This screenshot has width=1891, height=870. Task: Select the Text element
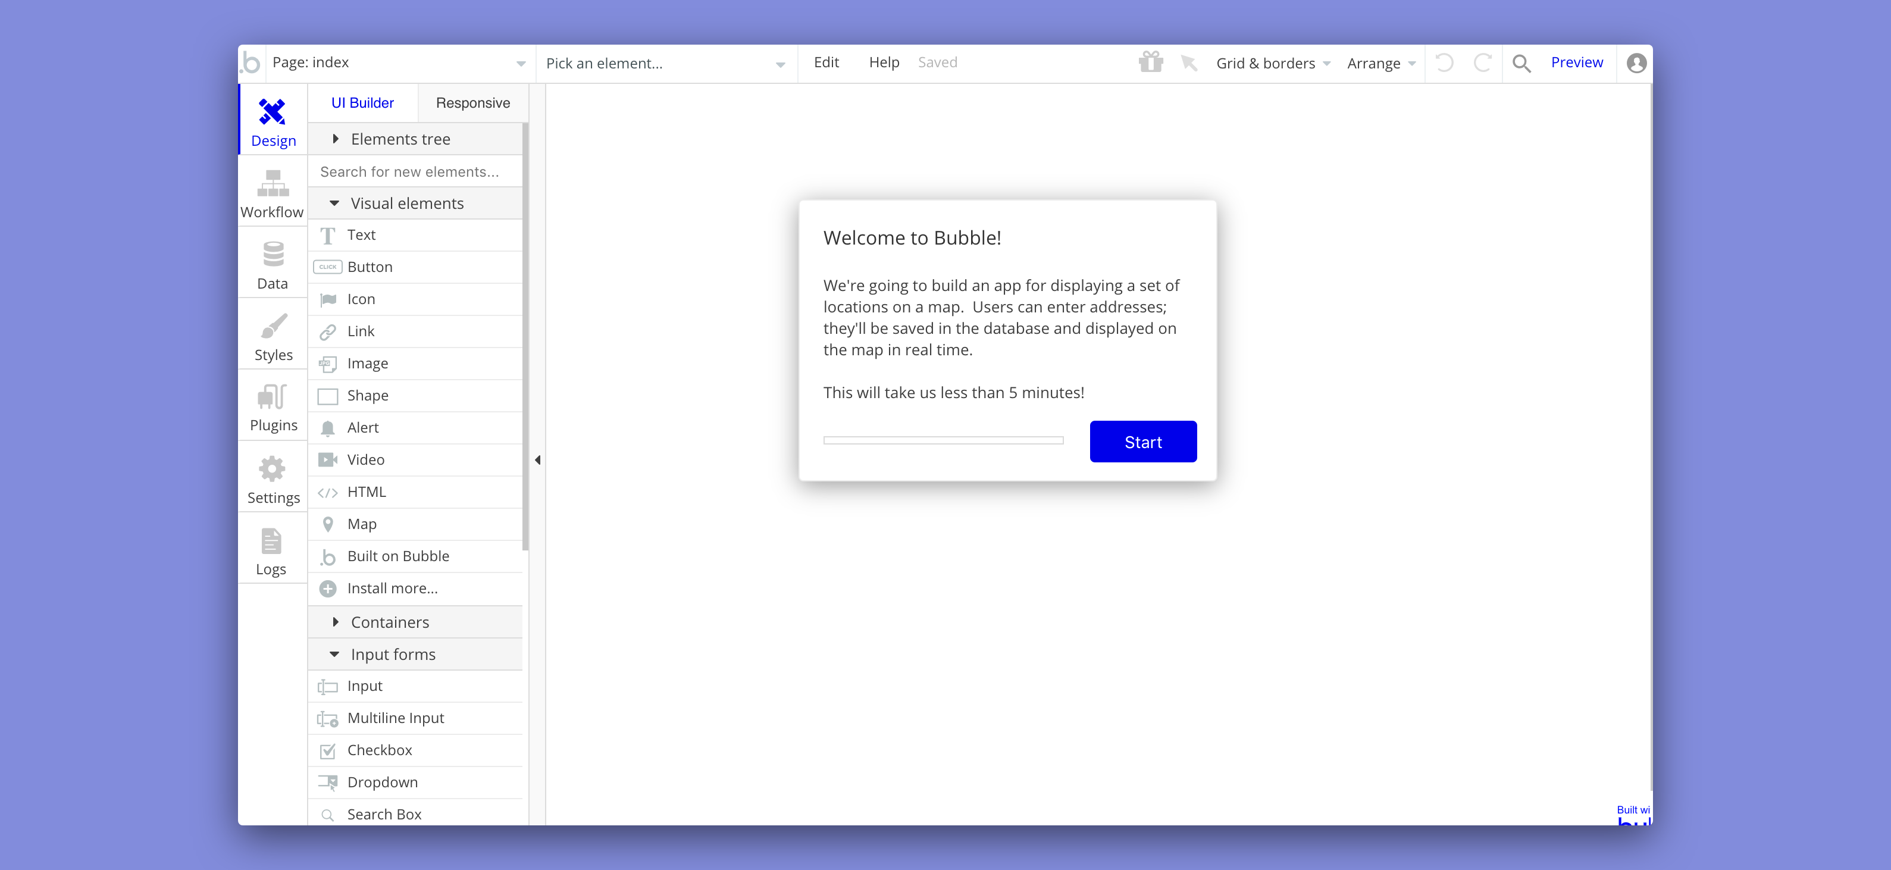tap(415, 235)
